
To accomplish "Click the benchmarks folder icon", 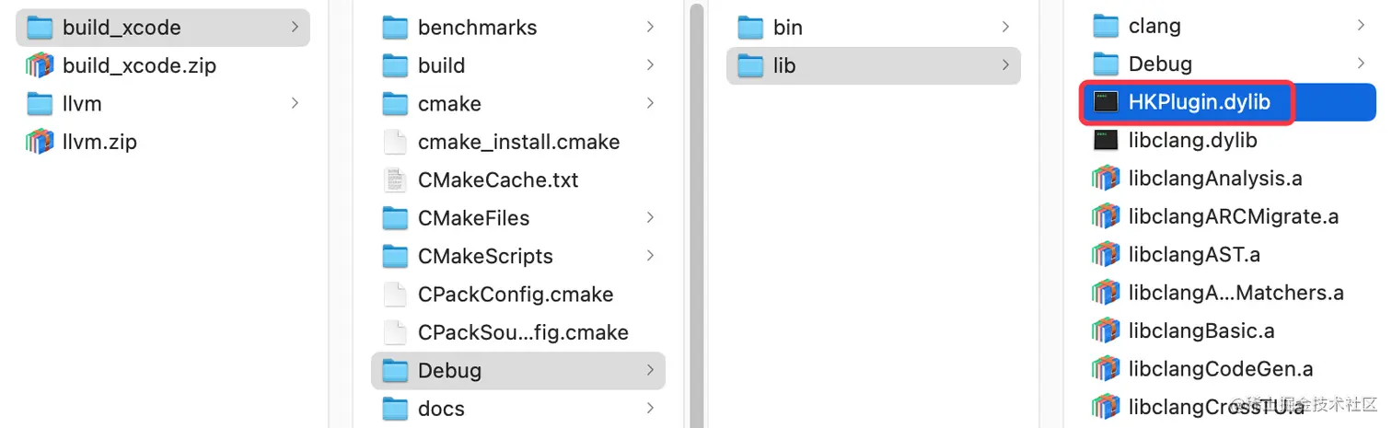I will pyautogui.click(x=394, y=28).
